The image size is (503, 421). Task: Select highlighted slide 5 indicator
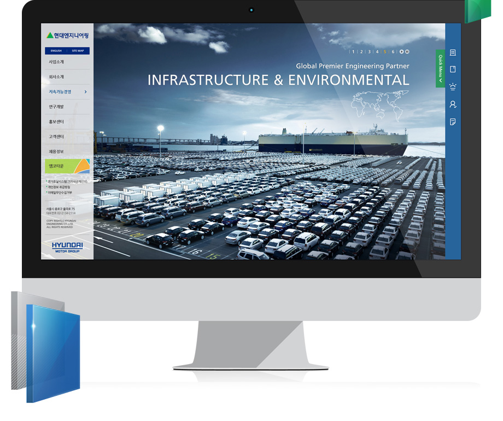385,51
